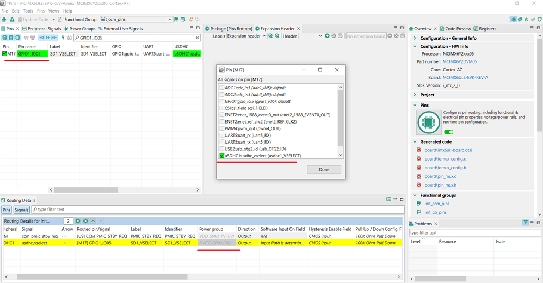Click the shield icon in top-right toolbar

(539, 20)
